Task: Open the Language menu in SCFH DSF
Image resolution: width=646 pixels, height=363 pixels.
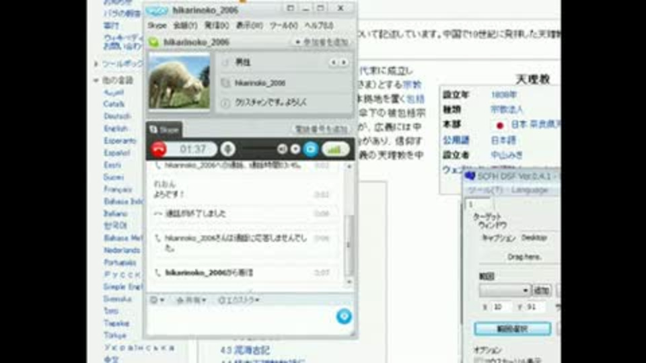Action: [x=530, y=190]
